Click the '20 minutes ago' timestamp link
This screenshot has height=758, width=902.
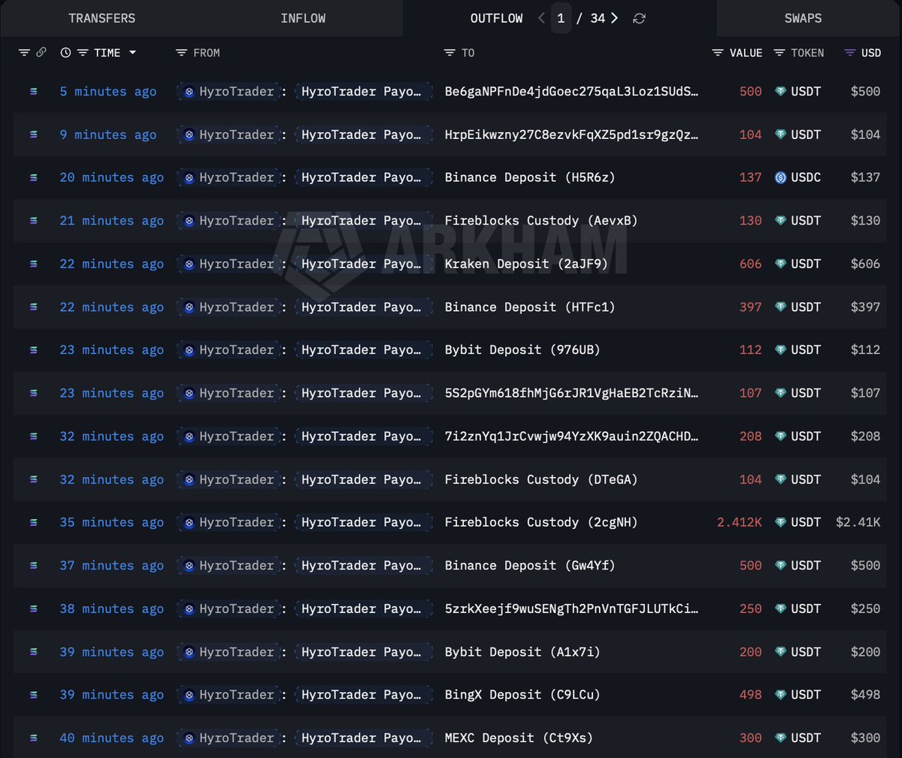coord(112,178)
